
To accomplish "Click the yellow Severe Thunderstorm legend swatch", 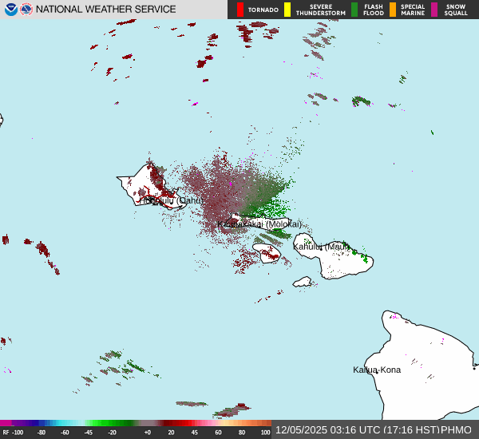I will pos(287,10).
